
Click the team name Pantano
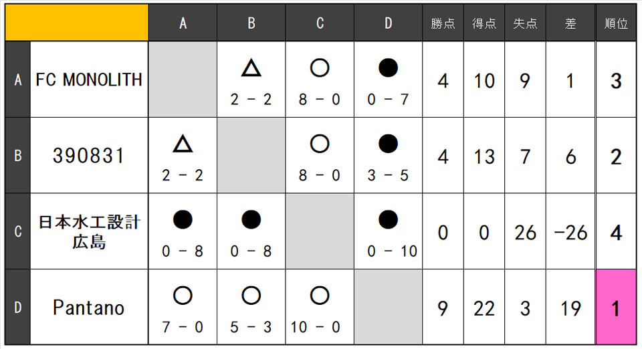pos(89,308)
